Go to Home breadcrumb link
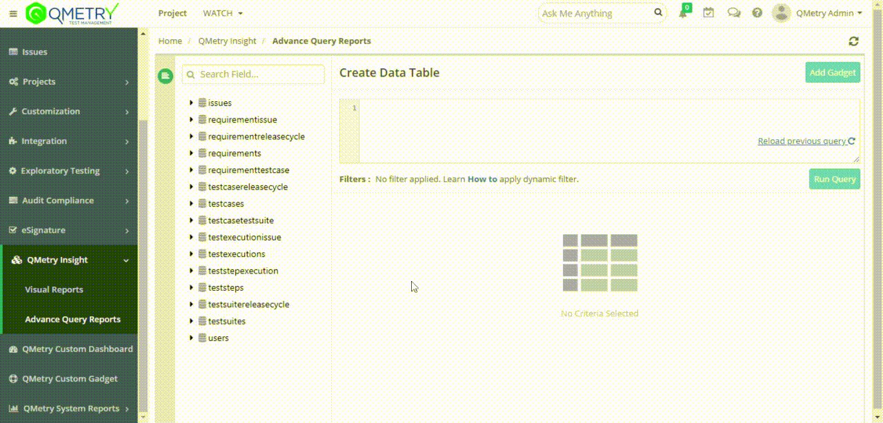This screenshot has height=423, width=883. coord(170,41)
